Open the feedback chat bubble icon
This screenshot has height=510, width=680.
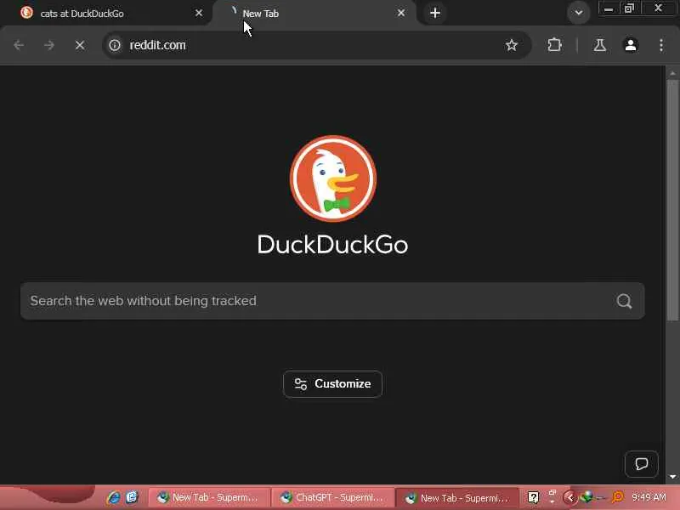(x=642, y=464)
